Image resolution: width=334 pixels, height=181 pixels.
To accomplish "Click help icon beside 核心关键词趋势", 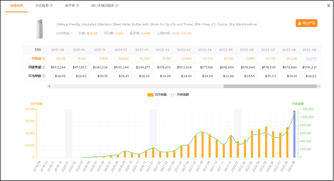I will 117,6.
